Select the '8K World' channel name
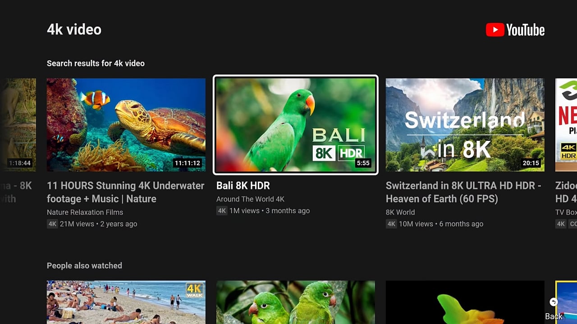Viewport: 577px width, 324px height. pyautogui.click(x=400, y=212)
